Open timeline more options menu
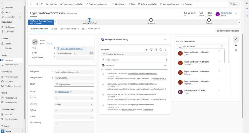Image resolution: width=249 pixels, height=133 pixels. coord(165,50)
